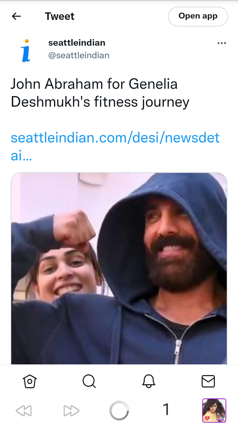Go to the Home tab icon
238x424 pixels.
(30, 381)
